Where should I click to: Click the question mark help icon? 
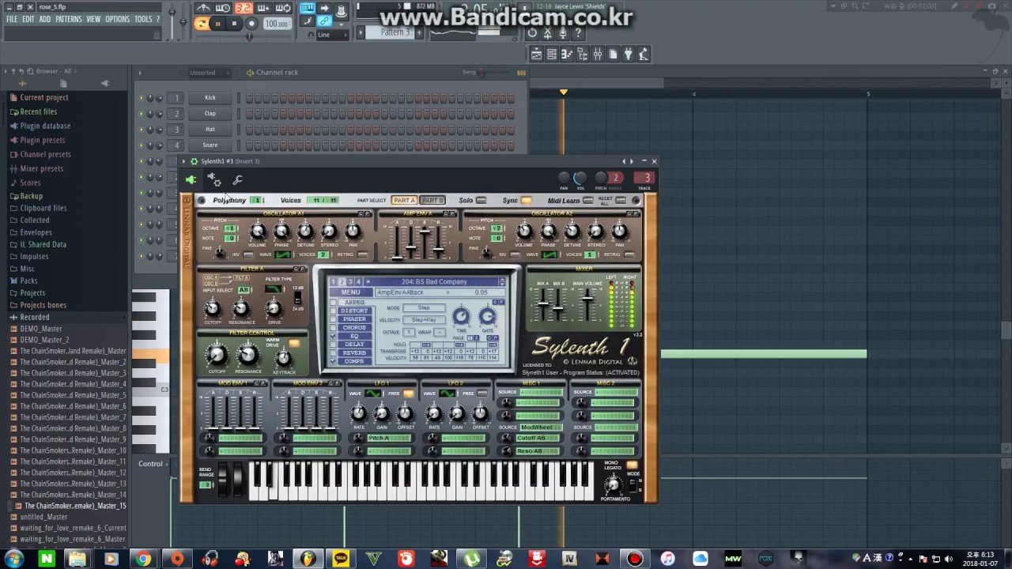[x=578, y=33]
